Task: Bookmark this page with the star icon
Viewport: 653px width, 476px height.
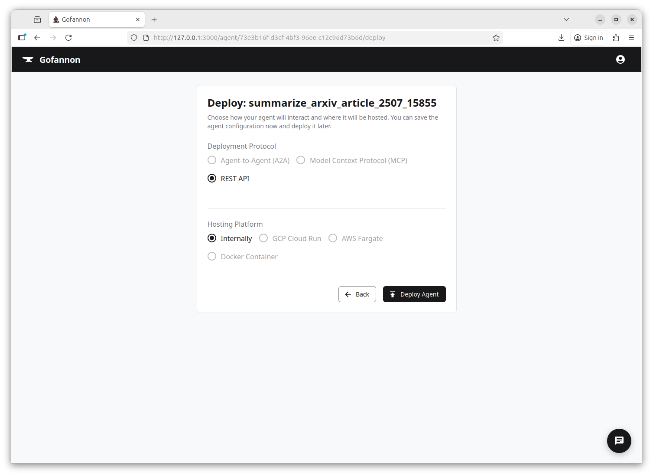Action: coord(496,38)
